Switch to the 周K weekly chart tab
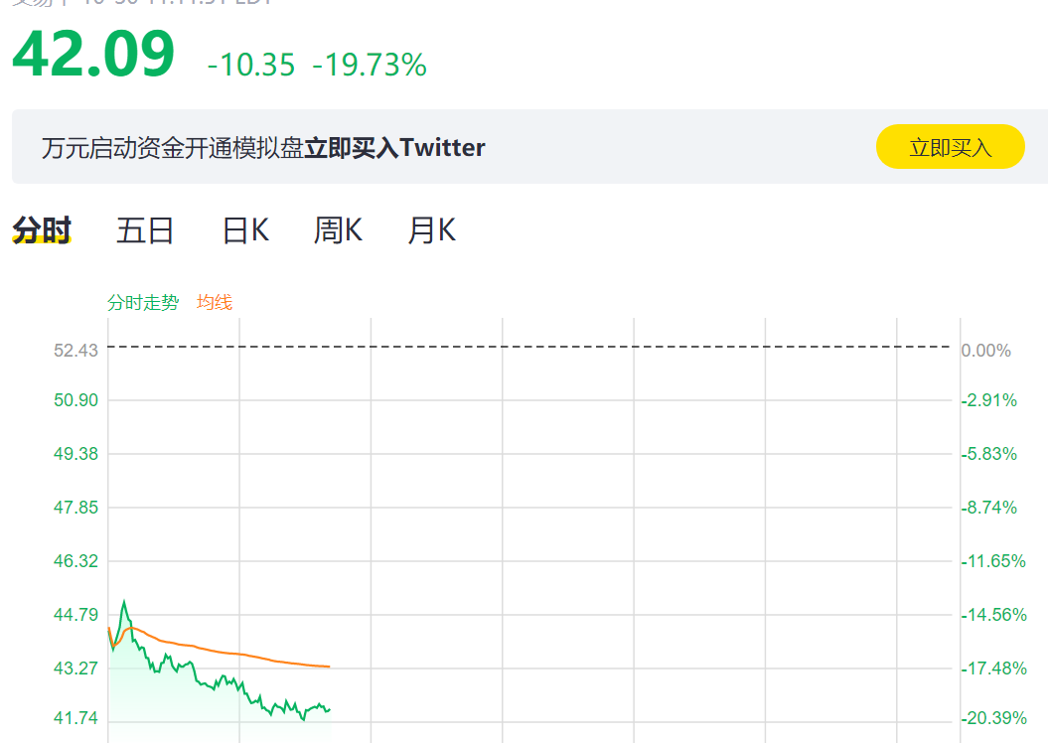The width and height of the screenshot is (1048, 743). click(338, 230)
